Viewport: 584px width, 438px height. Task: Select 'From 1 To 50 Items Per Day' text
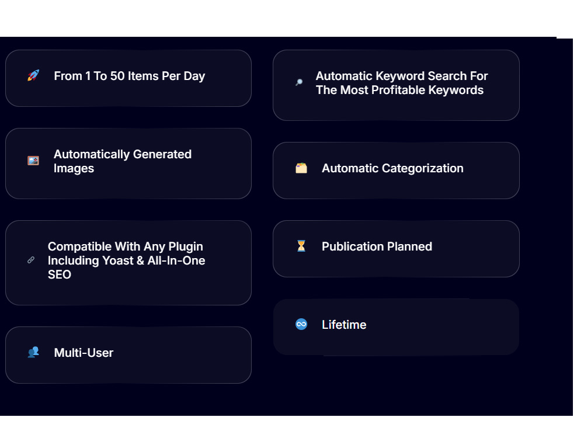(x=129, y=76)
